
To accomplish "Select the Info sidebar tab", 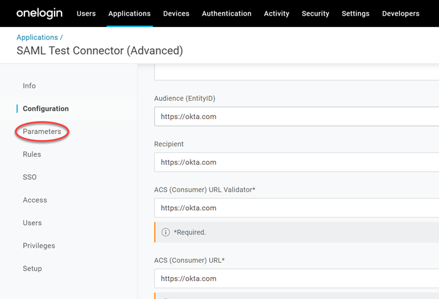I will (x=29, y=86).
